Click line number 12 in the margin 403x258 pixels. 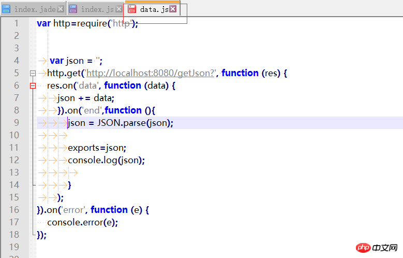coord(14,160)
